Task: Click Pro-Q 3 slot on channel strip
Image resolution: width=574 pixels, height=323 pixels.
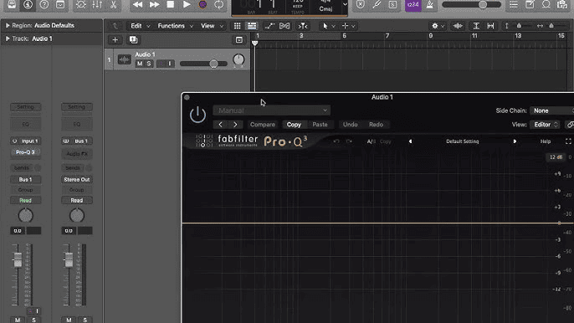Action: [x=25, y=152]
